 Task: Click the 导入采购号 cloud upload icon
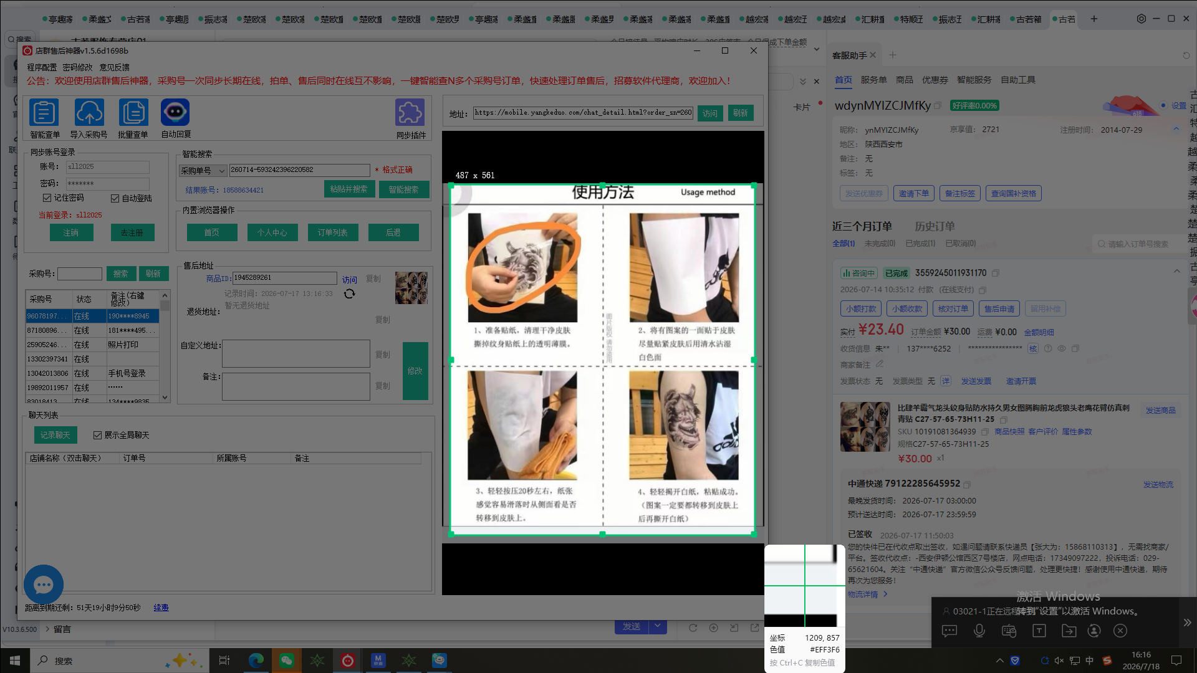(89, 113)
